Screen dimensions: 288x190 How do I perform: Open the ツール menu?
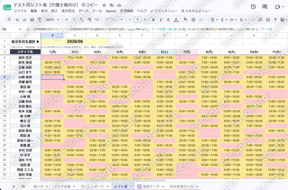(97, 11)
